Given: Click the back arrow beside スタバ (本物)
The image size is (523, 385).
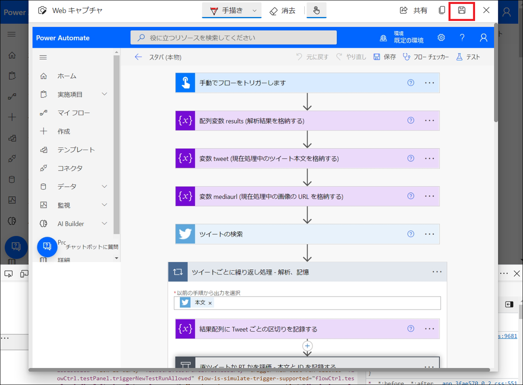Looking at the screenshot, I should pos(139,57).
